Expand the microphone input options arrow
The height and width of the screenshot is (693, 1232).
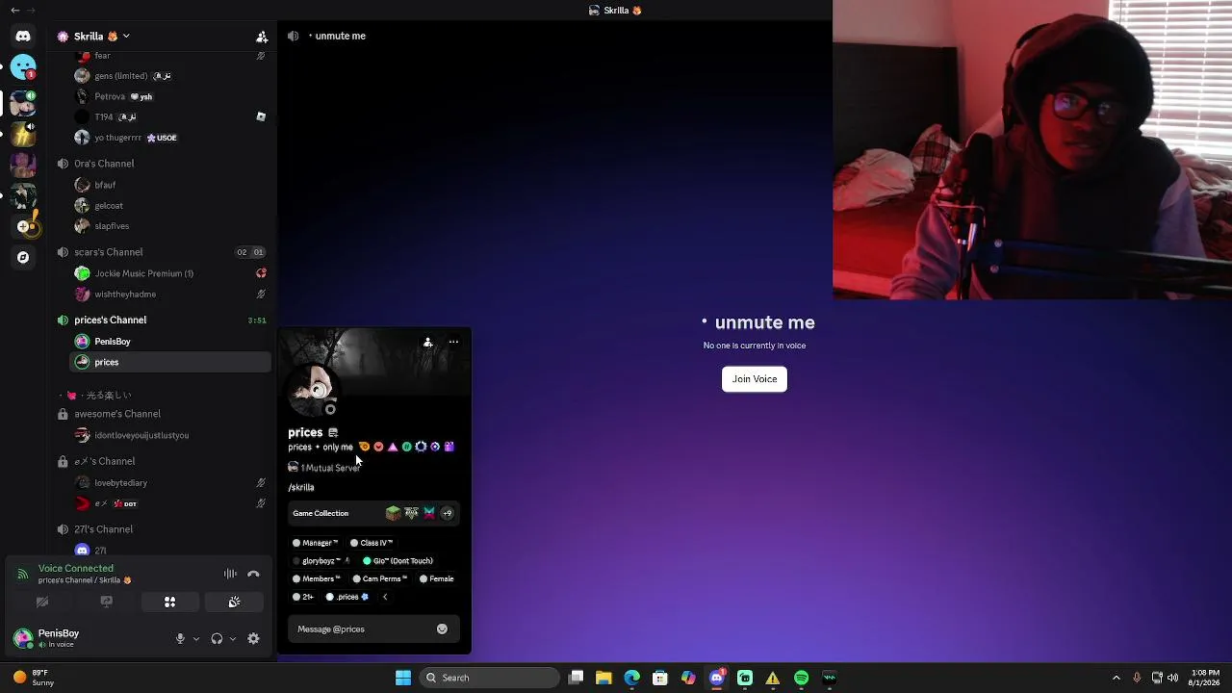pyautogui.click(x=196, y=638)
